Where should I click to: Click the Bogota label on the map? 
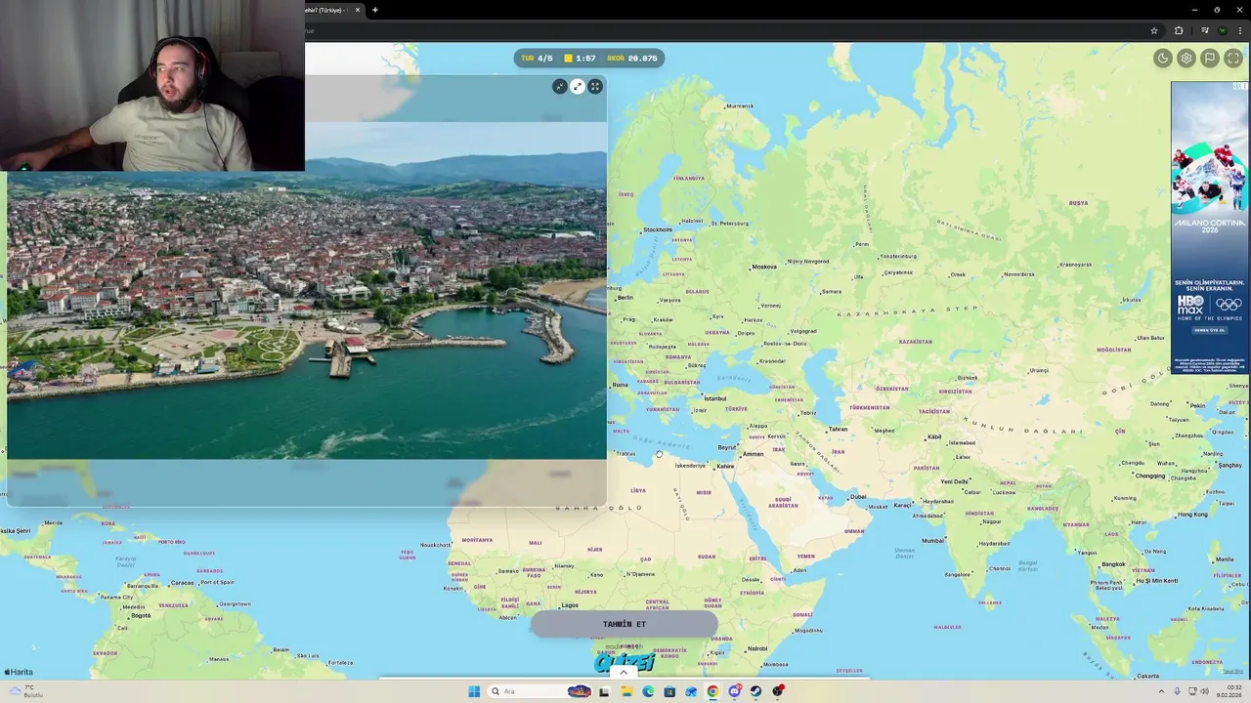[141, 616]
